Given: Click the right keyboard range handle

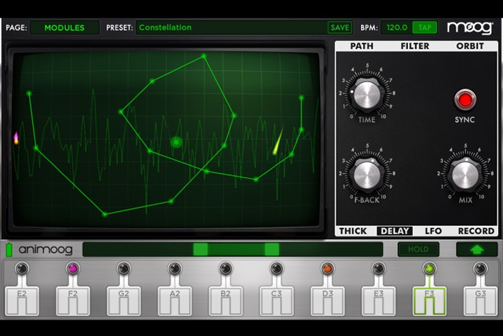Looking at the screenshot, I should tap(272, 249).
